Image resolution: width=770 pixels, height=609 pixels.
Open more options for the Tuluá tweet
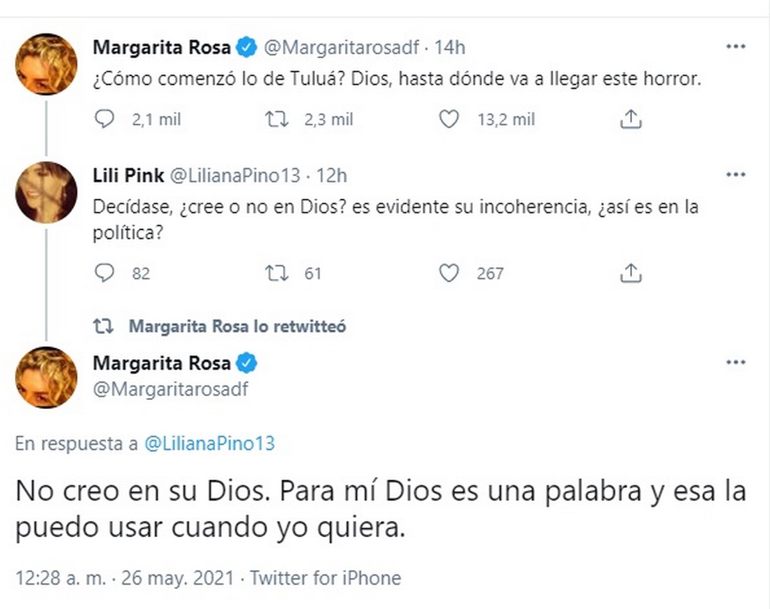[735, 47]
